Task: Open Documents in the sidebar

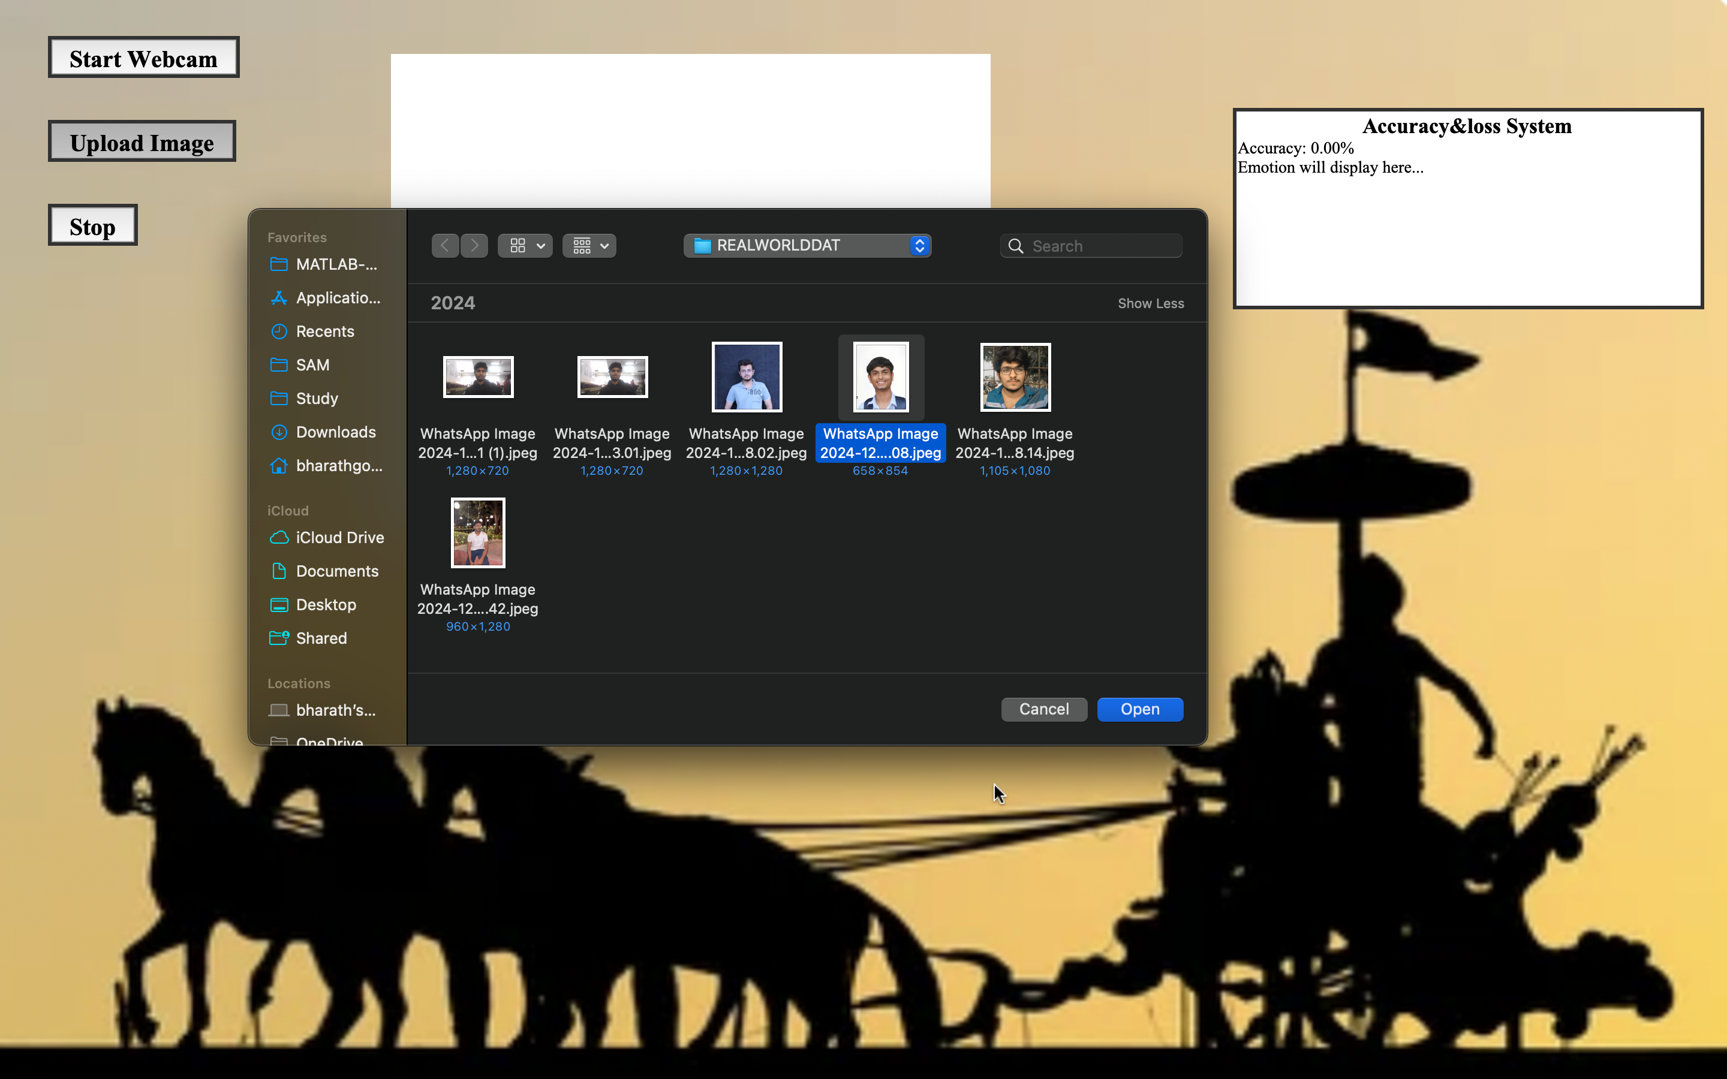Action: (x=327, y=571)
